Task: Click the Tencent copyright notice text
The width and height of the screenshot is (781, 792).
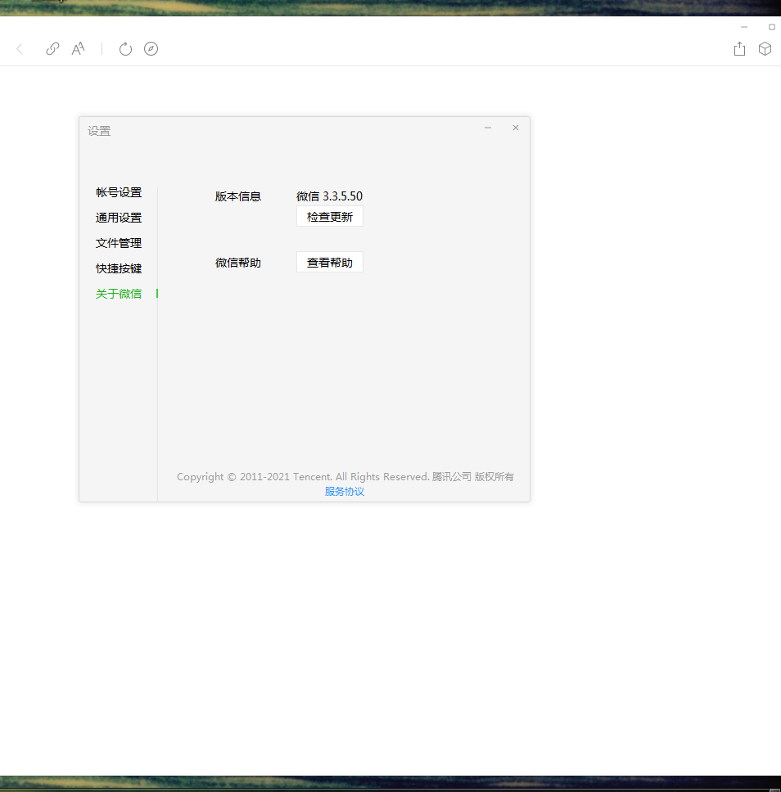Action: click(345, 477)
